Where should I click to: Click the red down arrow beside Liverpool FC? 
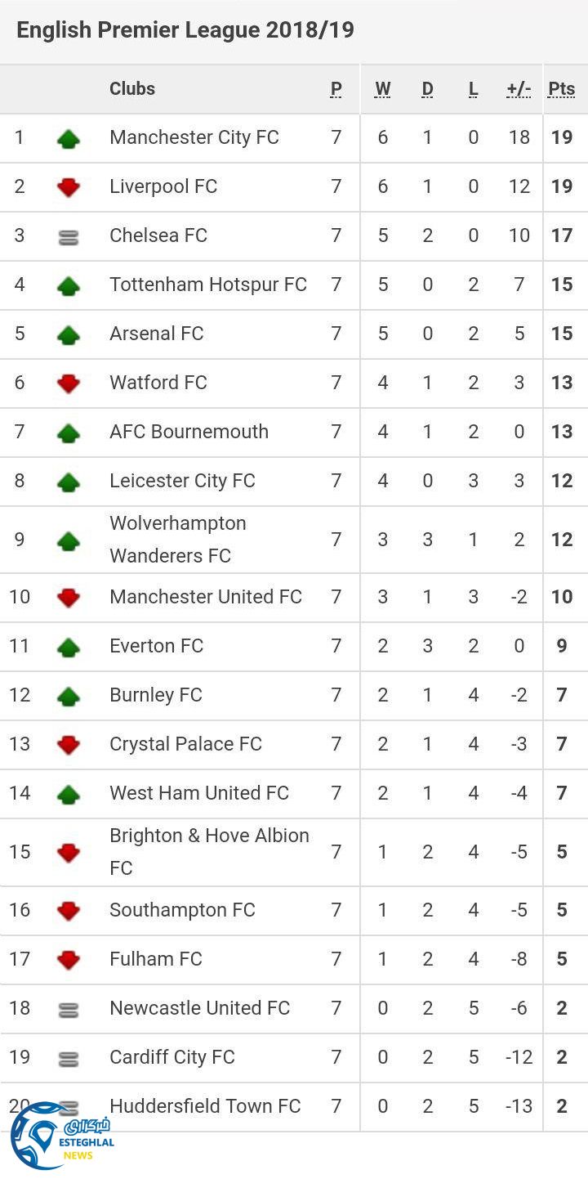tap(69, 187)
